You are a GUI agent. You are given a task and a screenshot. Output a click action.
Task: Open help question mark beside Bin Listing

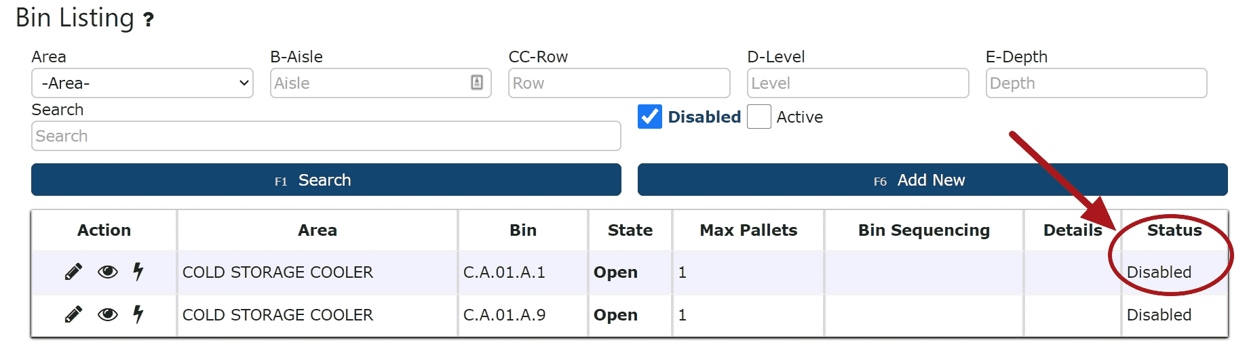tap(149, 20)
